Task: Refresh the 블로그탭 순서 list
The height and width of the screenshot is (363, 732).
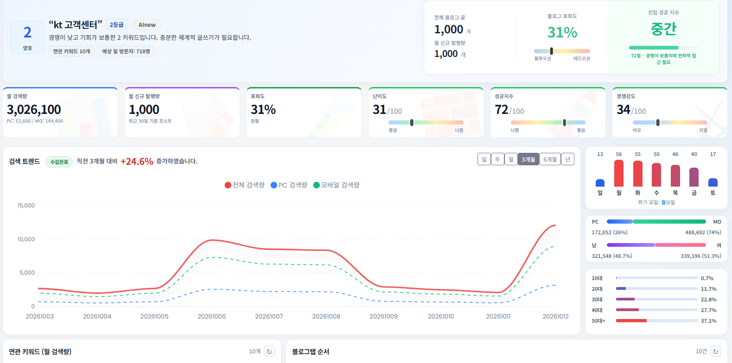Action: point(716,351)
